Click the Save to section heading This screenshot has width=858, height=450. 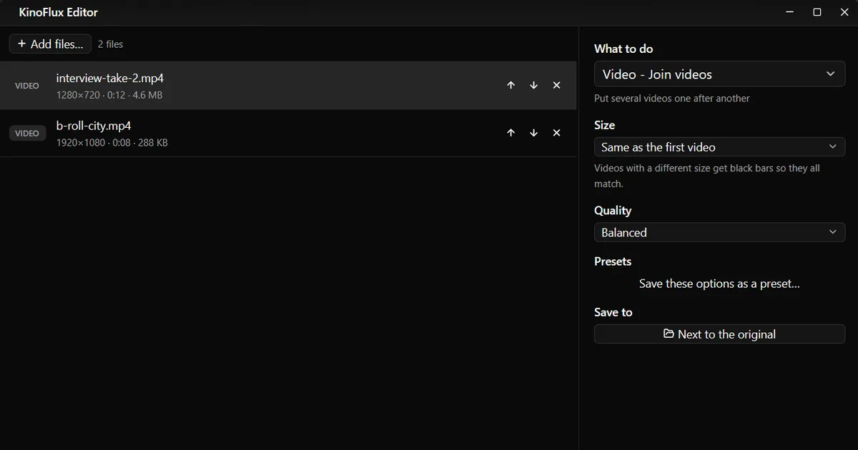click(x=613, y=312)
